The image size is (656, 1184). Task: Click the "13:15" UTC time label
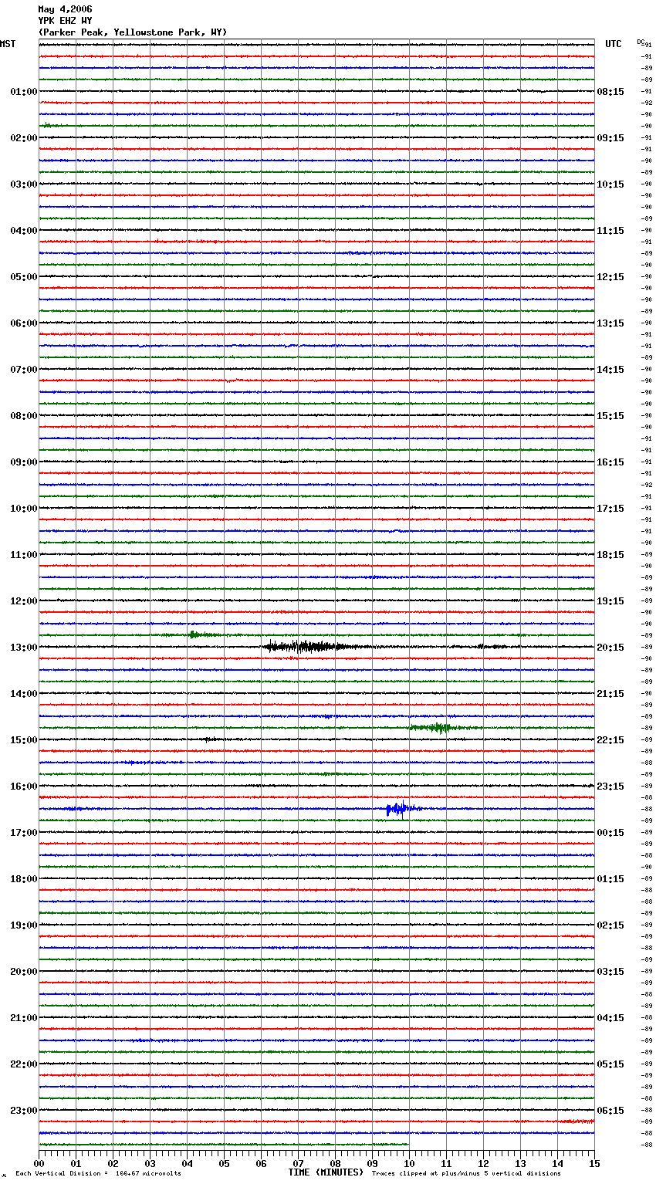click(x=610, y=323)
